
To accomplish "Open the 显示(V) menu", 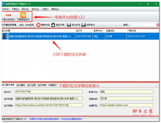I will (x=25, y=9).
